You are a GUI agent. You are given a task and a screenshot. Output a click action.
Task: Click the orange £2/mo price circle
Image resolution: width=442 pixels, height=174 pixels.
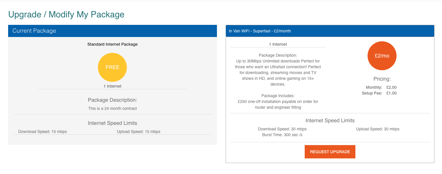tap(382, 55)
